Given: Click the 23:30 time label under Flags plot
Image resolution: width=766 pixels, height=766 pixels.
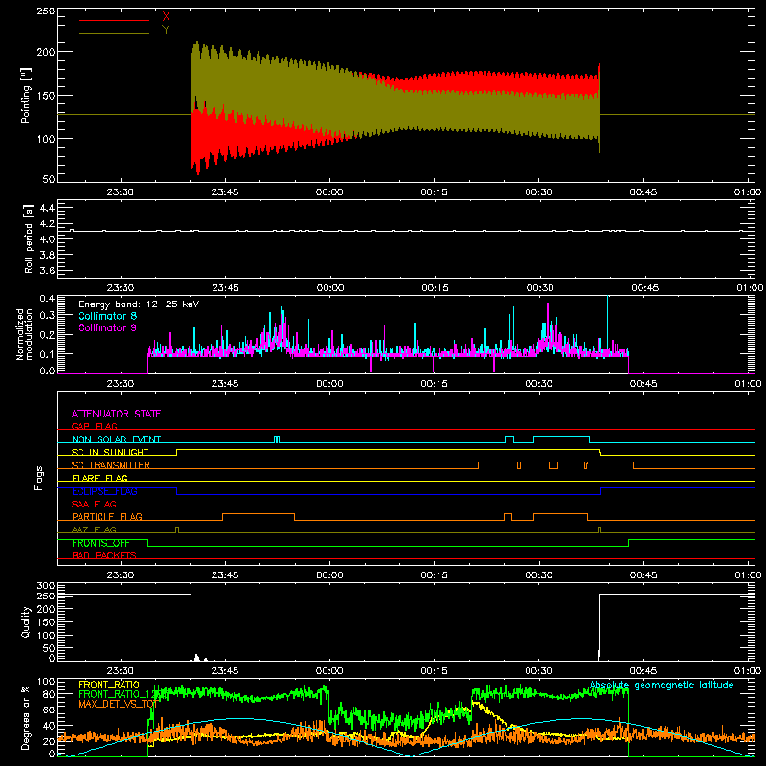Looking at the screenshot, I should click(x=121, y=575).
